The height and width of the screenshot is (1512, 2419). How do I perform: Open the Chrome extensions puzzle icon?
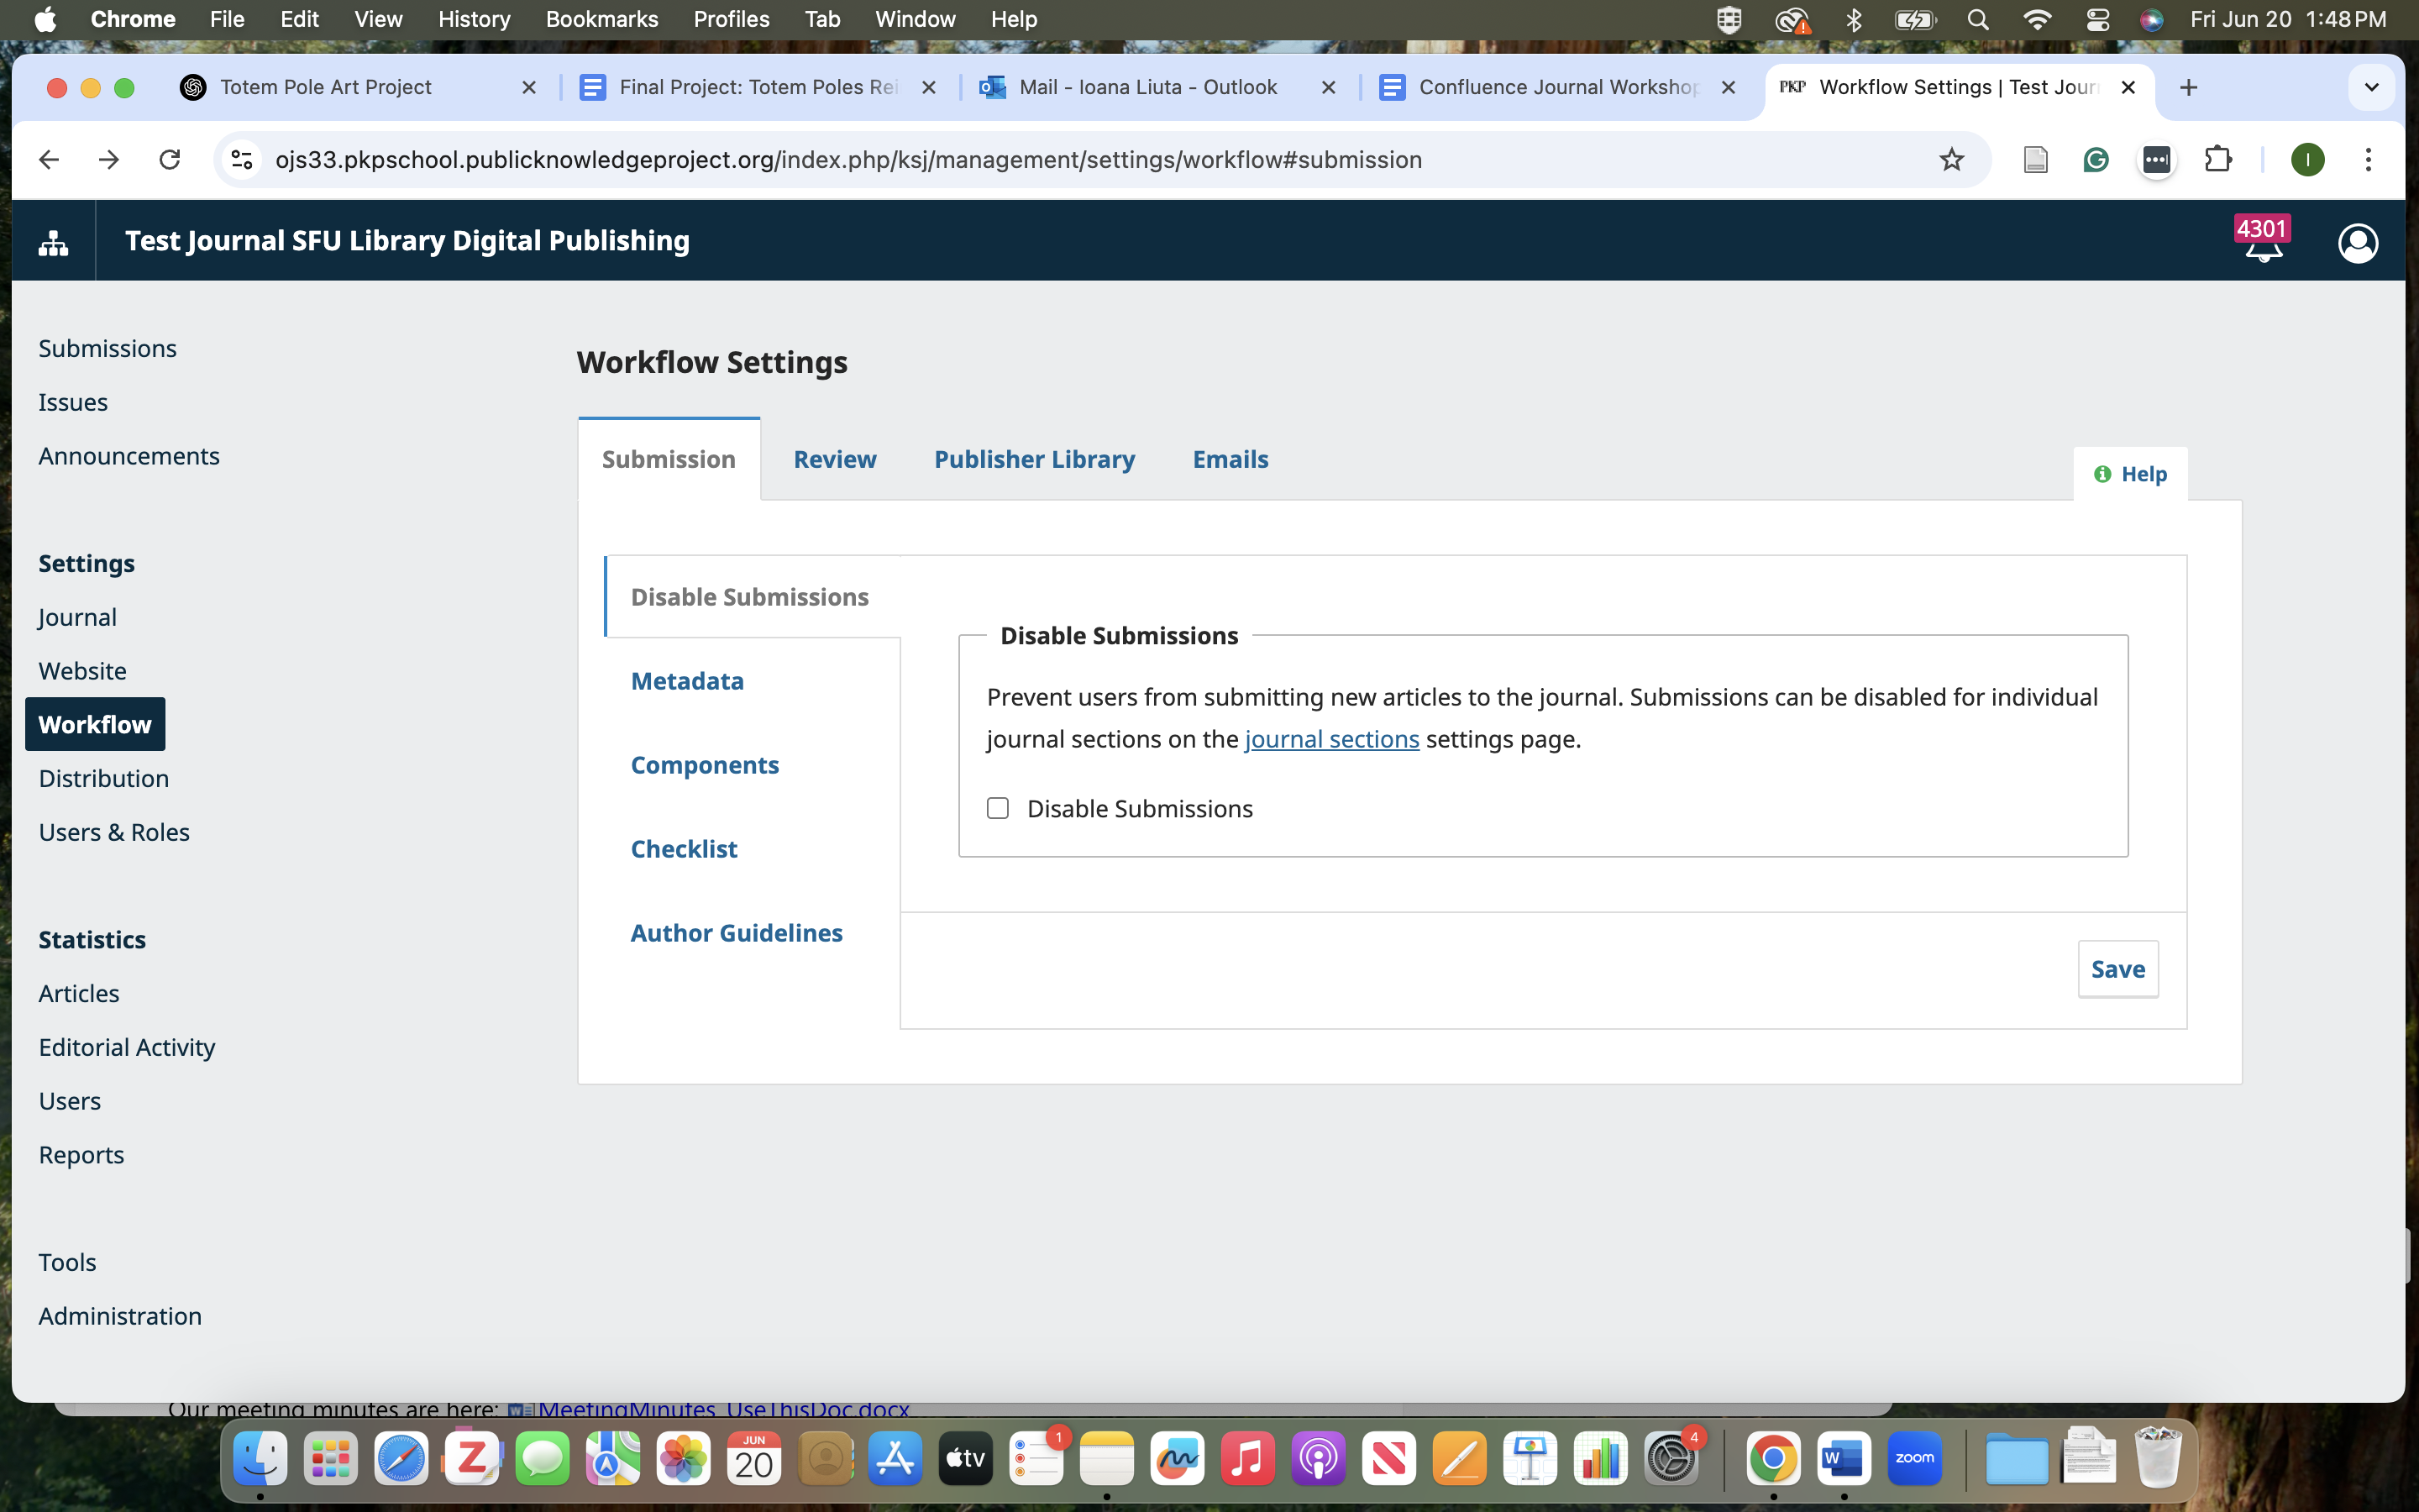point(2217,160)
